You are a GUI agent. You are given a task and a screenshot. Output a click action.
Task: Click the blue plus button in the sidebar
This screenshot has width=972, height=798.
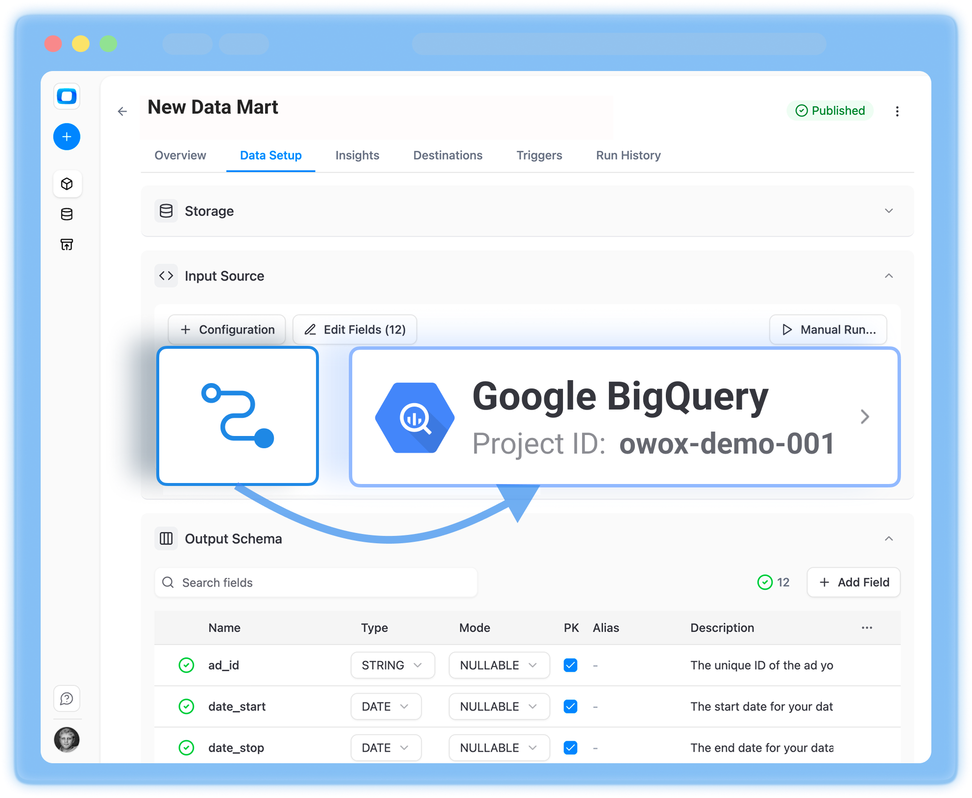point(67,137)
